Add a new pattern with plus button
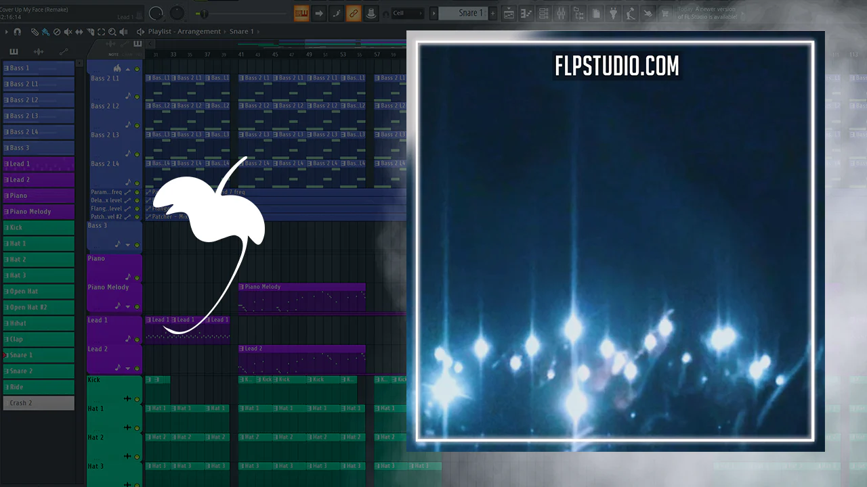Screen dimensions: 867x487 493,13
